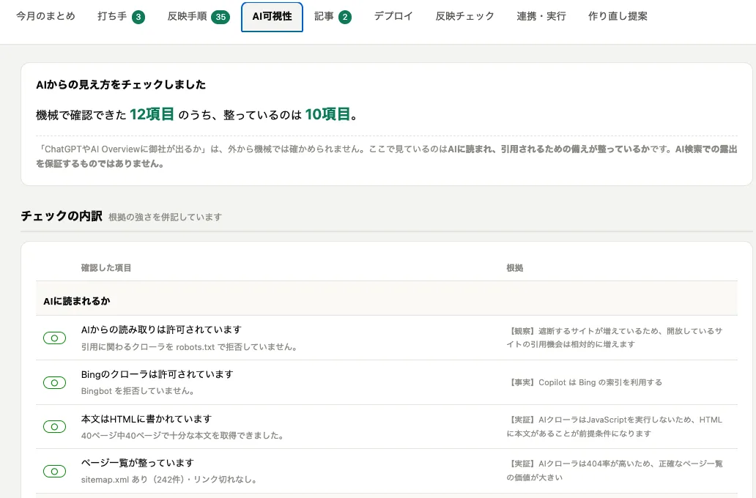Click the text about robots.txt で拒否していません
This screenshot has height=498, width=756.
(x=189, y=347)
